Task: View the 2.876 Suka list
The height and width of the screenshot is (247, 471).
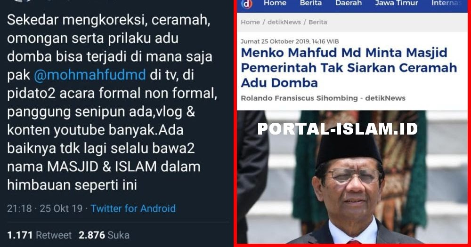Action: [x=104, y=235]
